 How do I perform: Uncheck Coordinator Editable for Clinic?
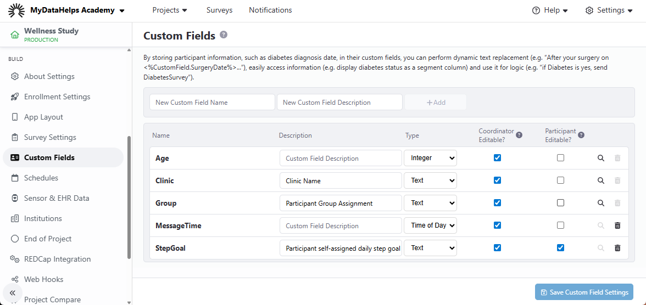point(497,180)
